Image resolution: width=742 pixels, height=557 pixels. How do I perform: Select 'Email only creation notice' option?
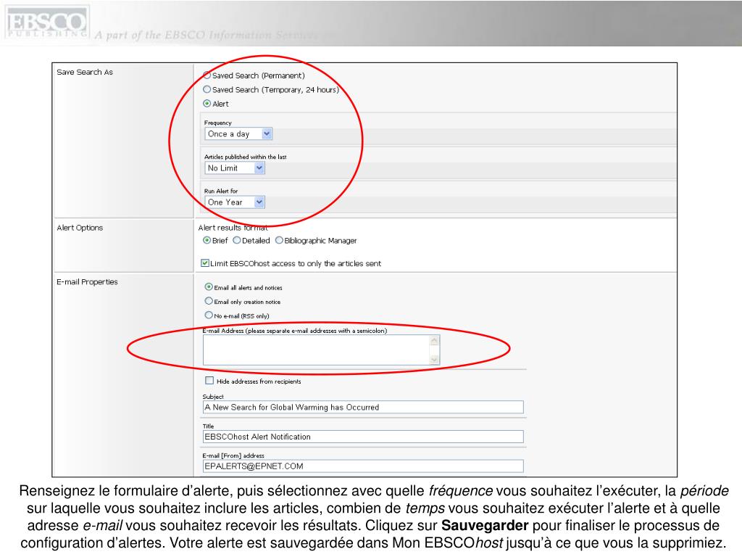point(209,301)
